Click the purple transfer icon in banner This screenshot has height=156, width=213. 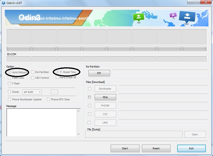click(x=173, y=15)
